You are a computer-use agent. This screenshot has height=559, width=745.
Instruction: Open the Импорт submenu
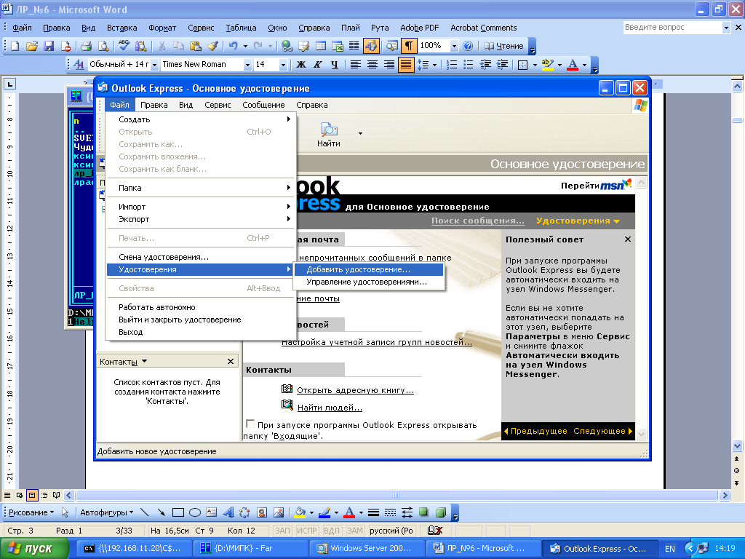pyautogui.click(x=201, y=207)
